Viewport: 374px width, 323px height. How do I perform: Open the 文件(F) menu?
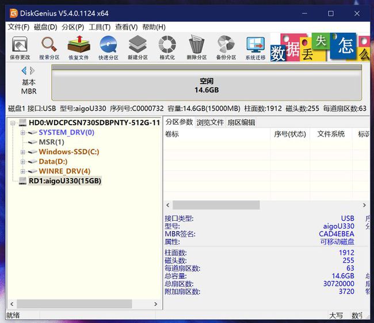click(x=18, y=27)
